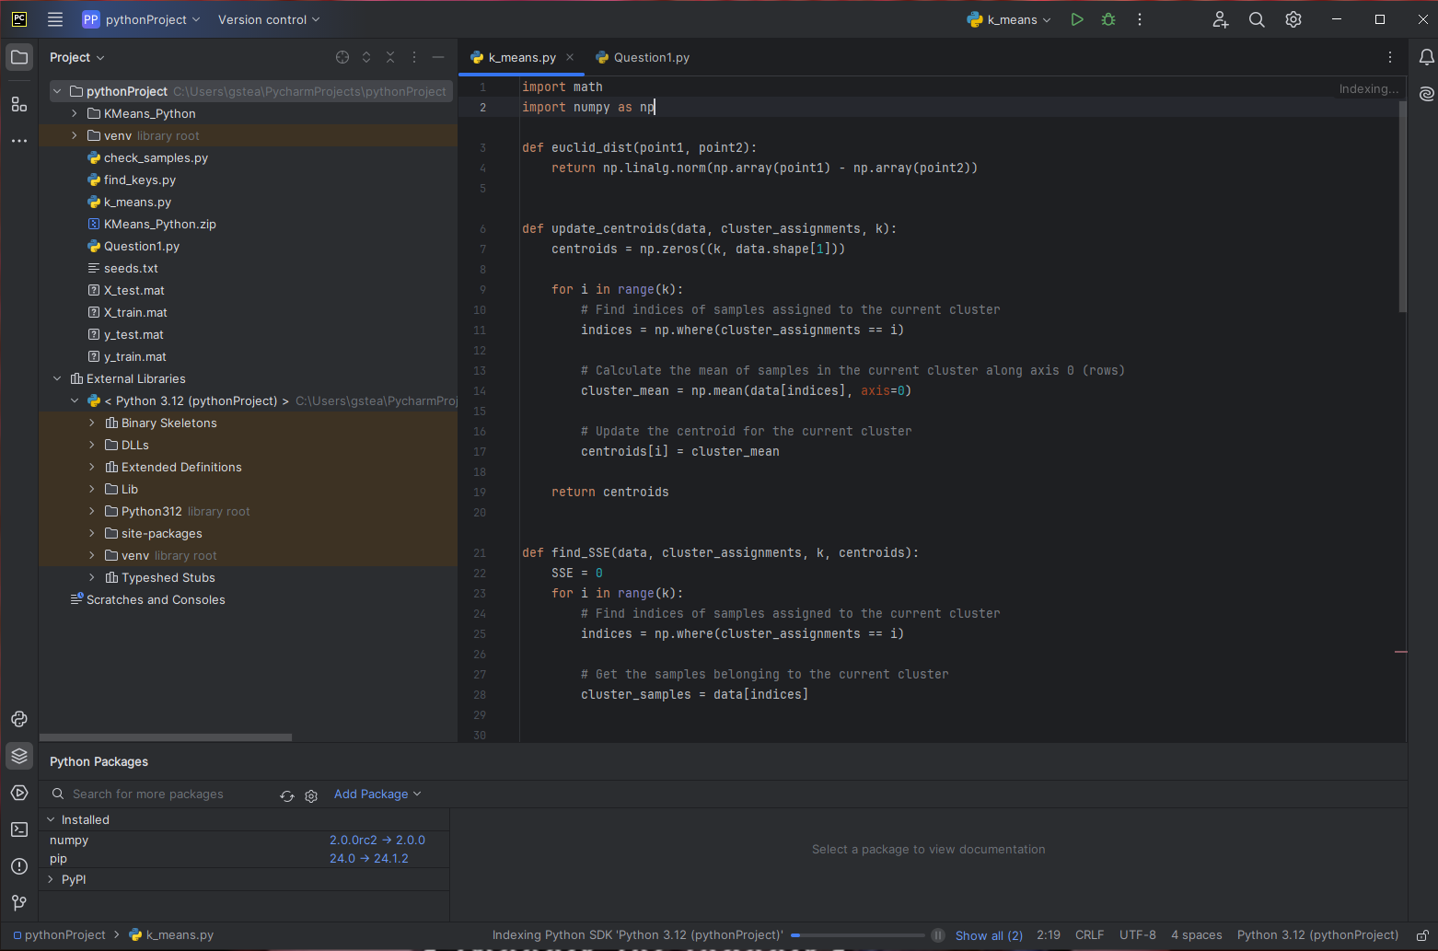Open 4 spaces indent settings

pyautogui.click(x=1197, y=935)
